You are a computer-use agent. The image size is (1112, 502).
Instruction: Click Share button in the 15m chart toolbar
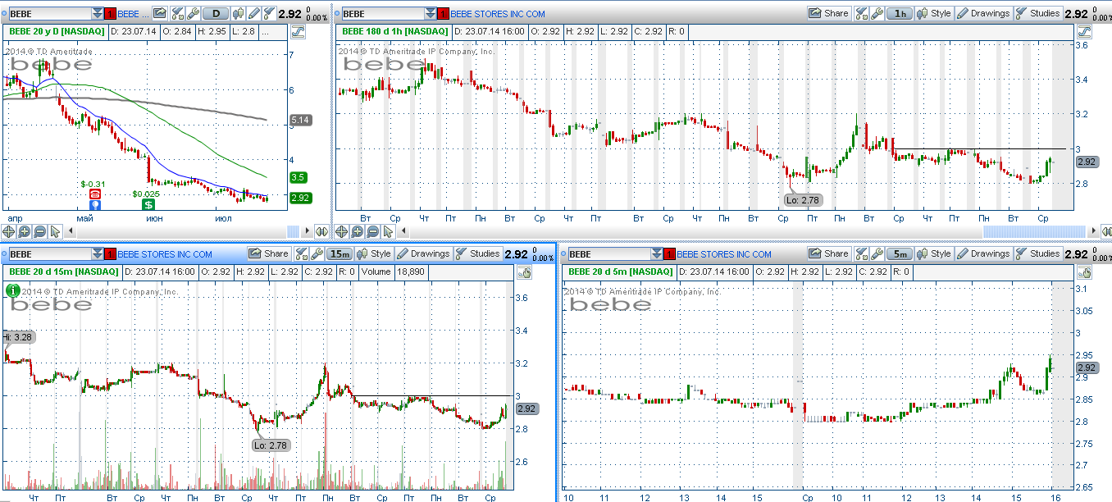[269, 253]
